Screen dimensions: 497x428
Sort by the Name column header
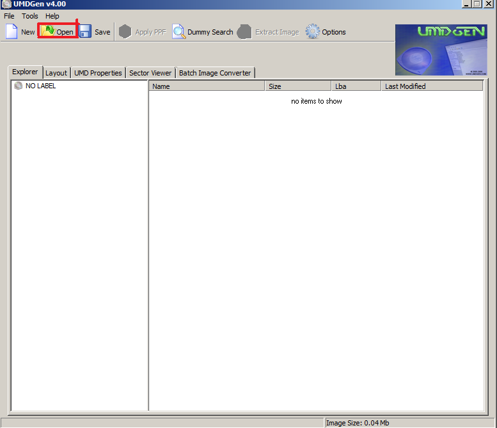pos(207,86)
